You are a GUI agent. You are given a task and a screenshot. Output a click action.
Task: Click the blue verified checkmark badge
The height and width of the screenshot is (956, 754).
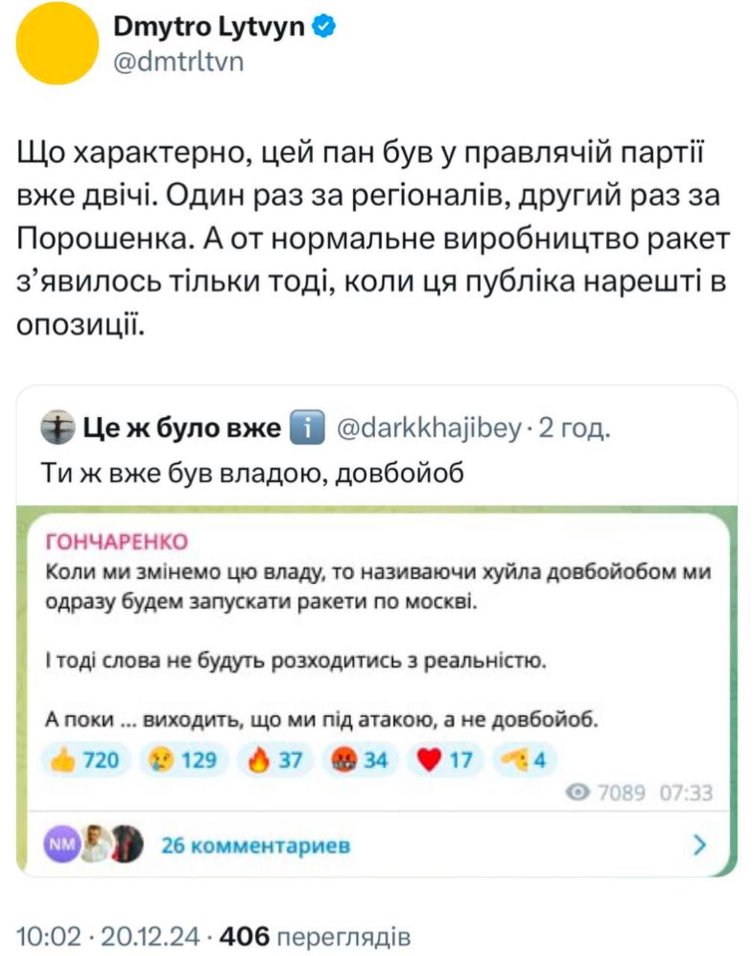pyautogui.click(x=324, y=28)
